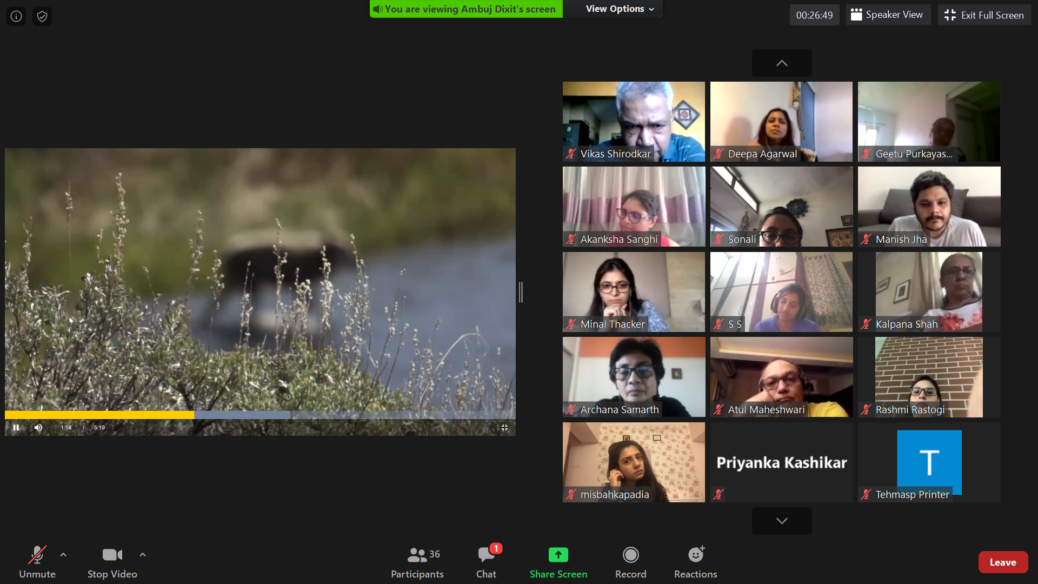Unmute the microphone
The image size is (1038, 584).
pyautogui.click(x=37, y=562)
